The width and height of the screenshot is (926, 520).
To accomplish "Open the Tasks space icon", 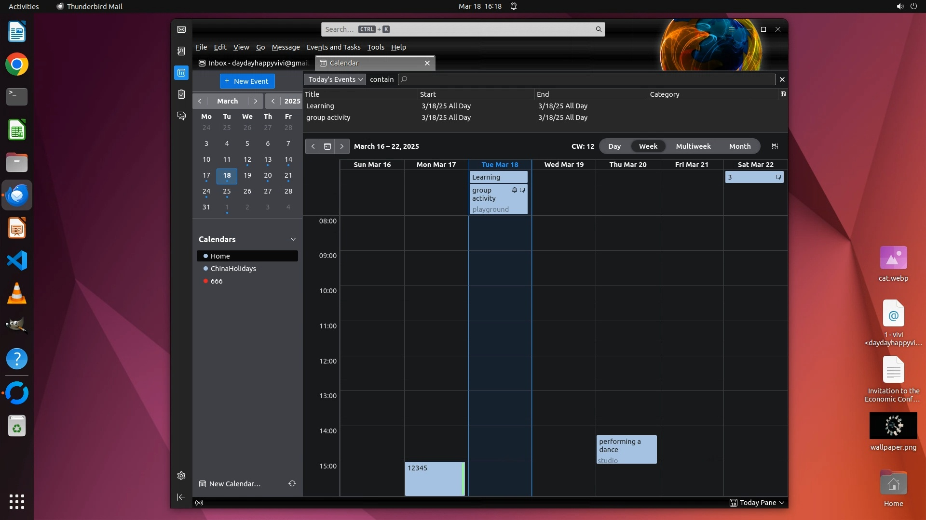I will coord(181,94).
